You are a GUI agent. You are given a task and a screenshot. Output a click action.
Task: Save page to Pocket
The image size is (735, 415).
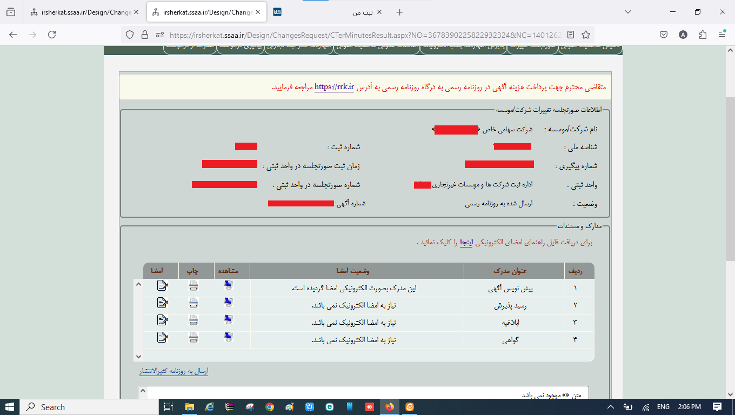pyautogui.click(x=664, y=35)
